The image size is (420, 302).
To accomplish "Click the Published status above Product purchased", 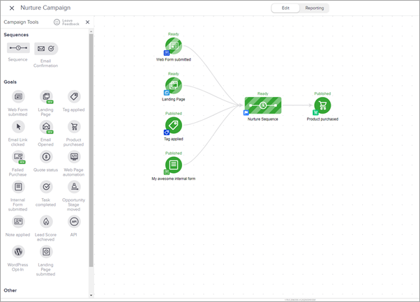I will 322,93.
